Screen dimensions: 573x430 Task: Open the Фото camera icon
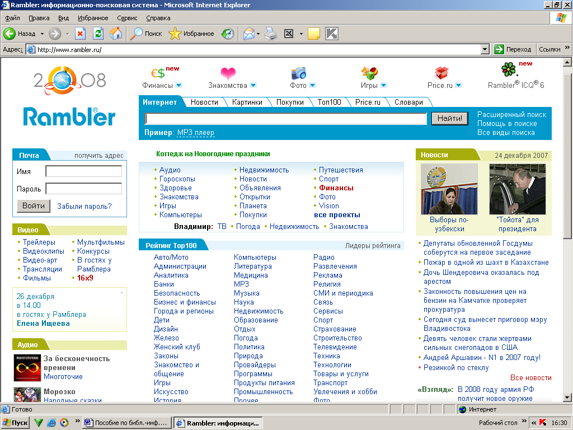[x=299, y=73]
